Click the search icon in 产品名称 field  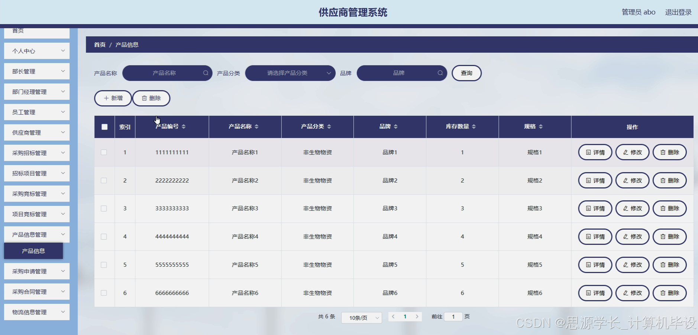pyautogui.click(x=206, y=73)
